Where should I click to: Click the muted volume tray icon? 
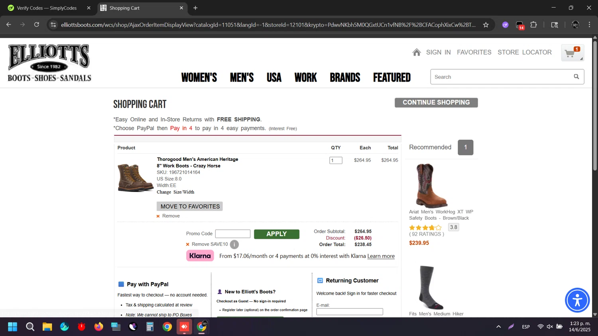click(x=550, y=327)
